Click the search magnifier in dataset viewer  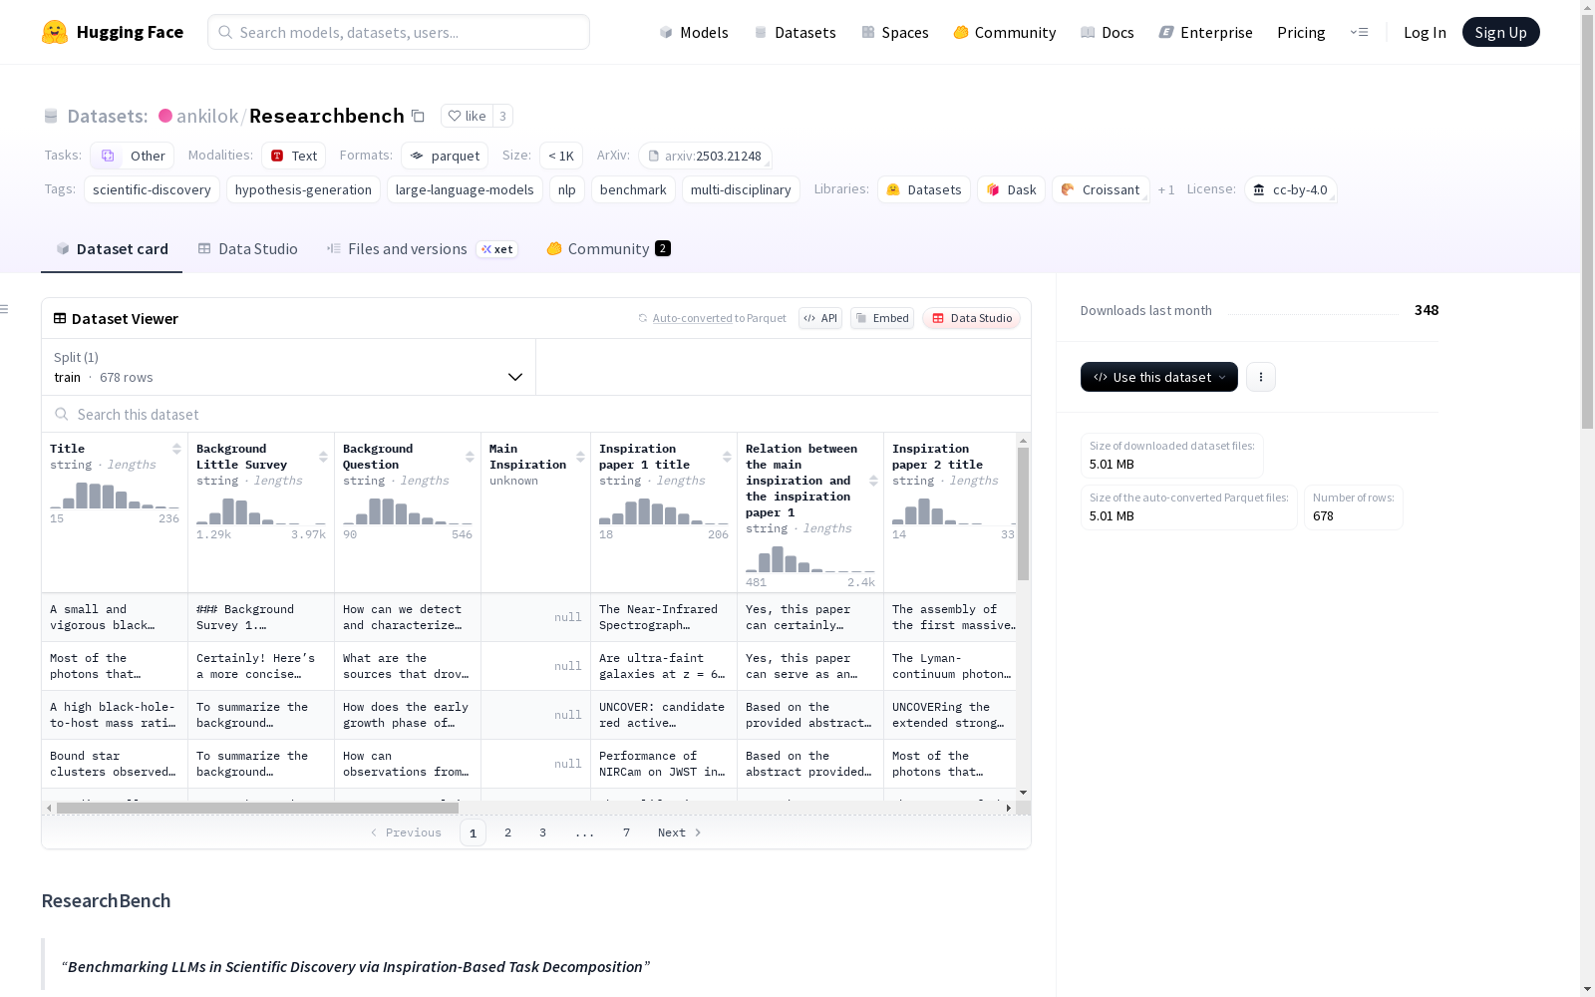tap(62, 414)
